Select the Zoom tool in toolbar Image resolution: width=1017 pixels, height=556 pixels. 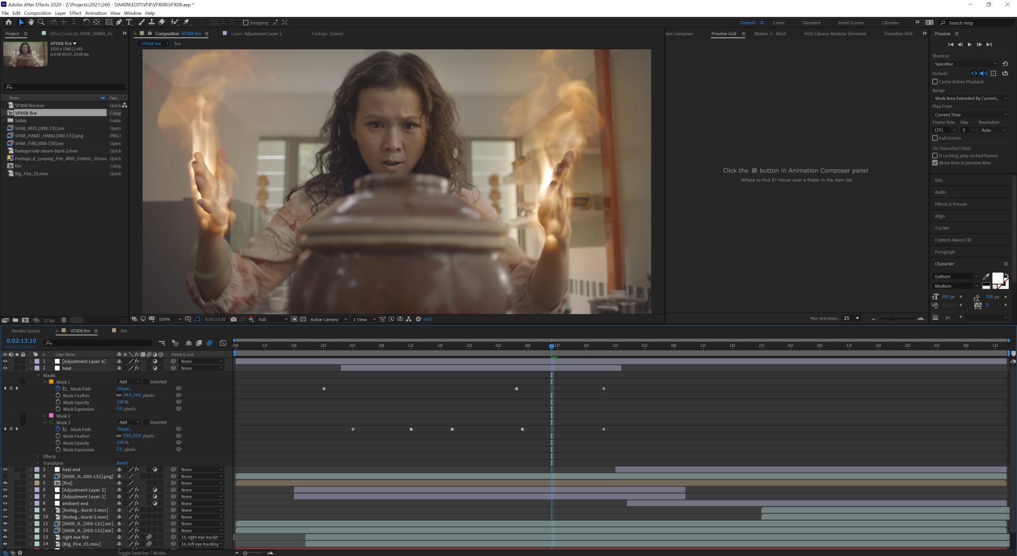(41, 22)
